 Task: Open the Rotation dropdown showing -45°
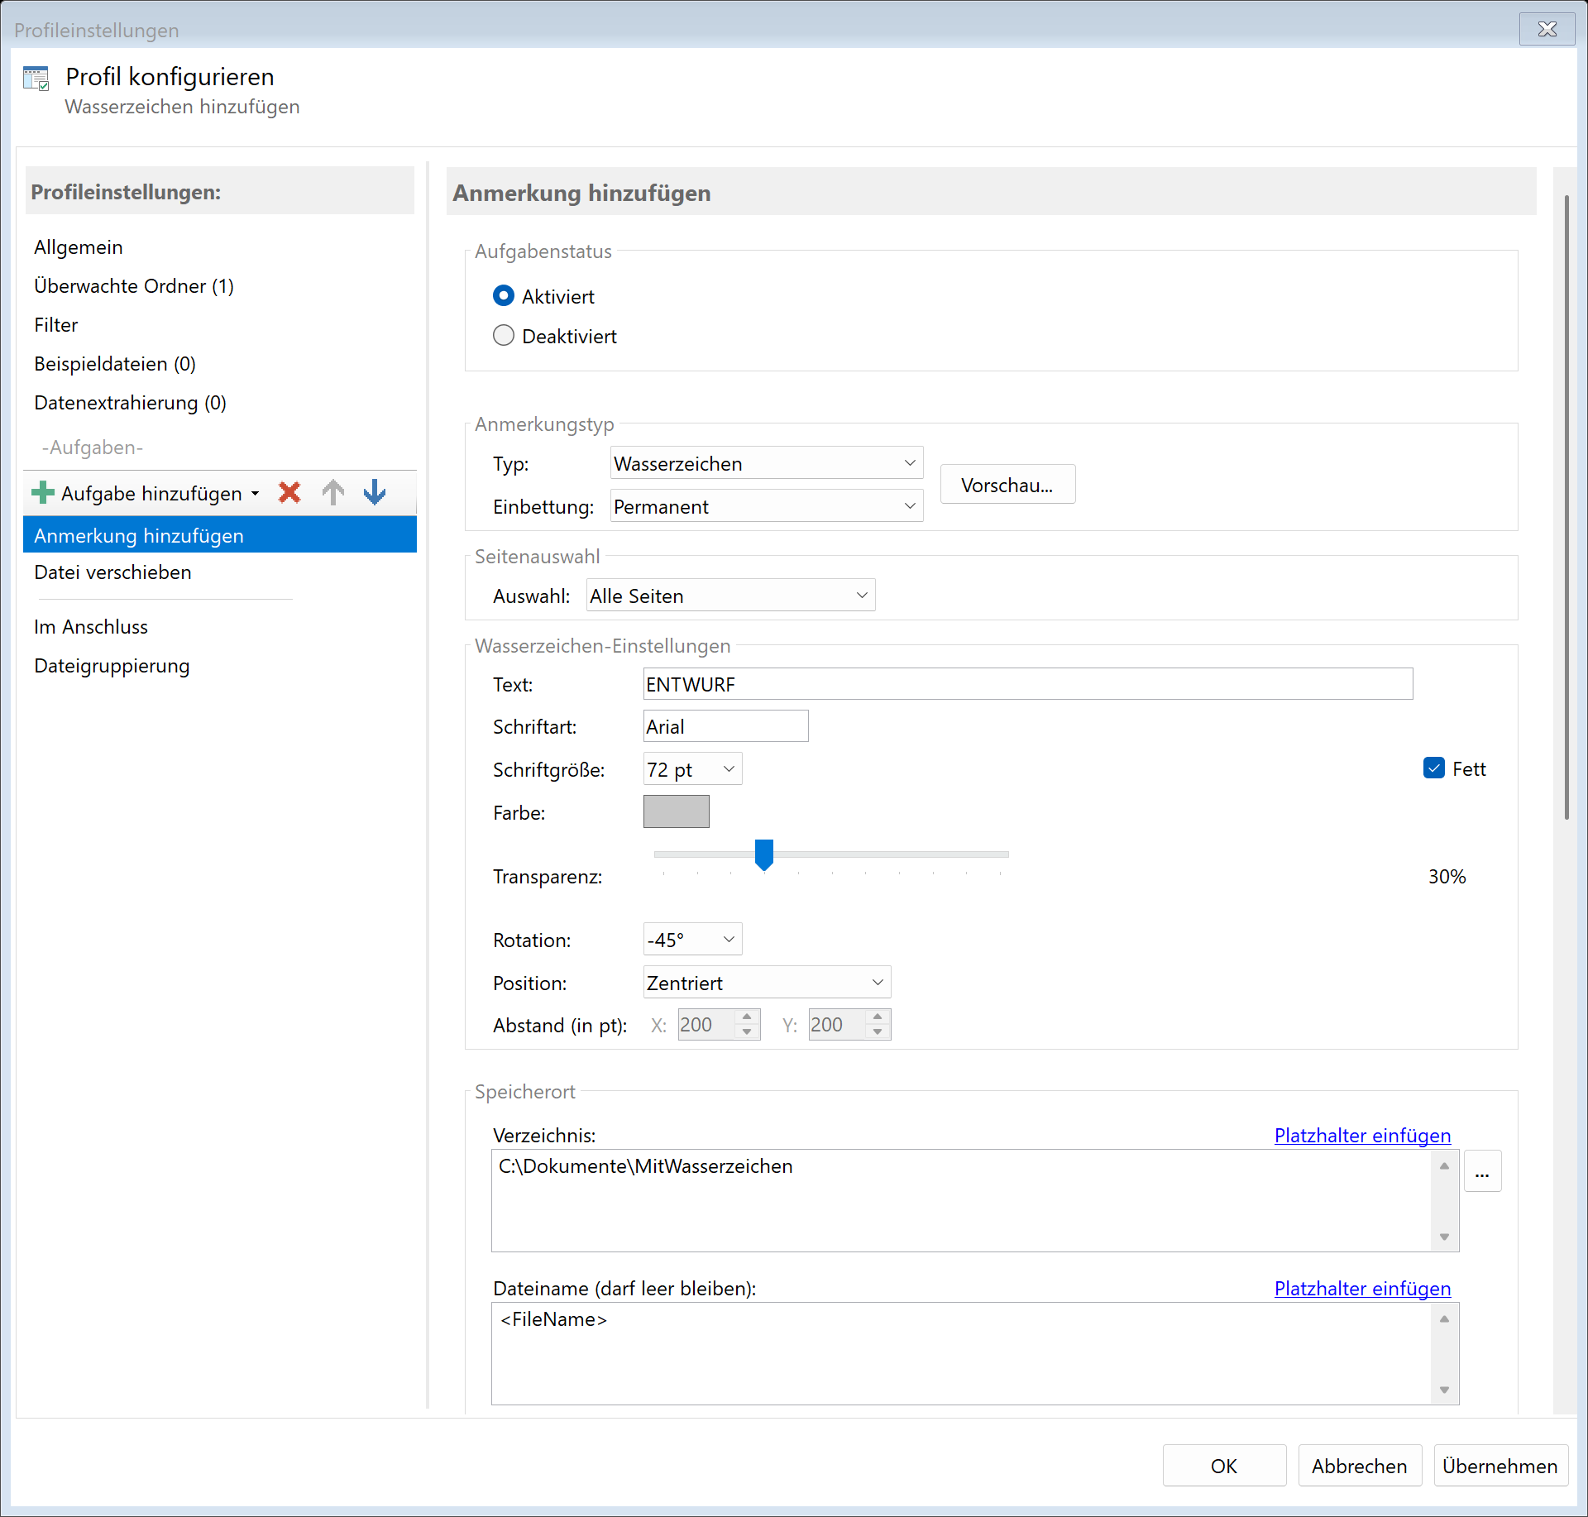pyautogui.click(x=692, y=940)
